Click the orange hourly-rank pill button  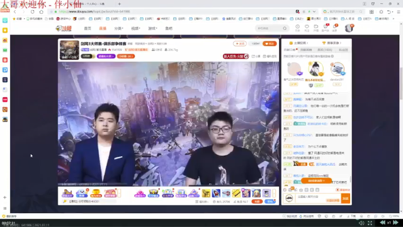pyautogui.click(x=126, y=56)
